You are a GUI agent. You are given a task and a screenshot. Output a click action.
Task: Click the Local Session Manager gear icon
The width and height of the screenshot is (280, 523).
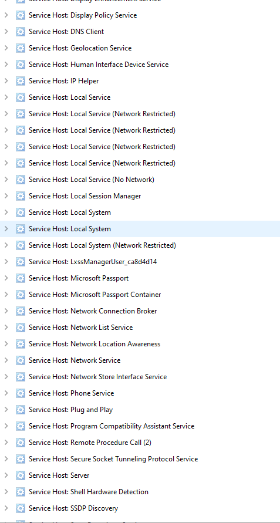[21, 196]
